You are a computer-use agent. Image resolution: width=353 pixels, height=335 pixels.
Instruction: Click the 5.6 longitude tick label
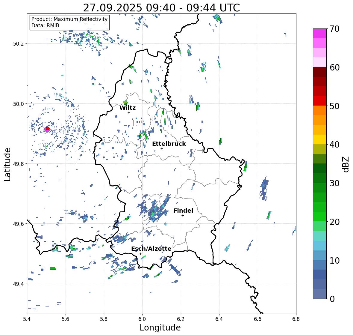click(x=66, y=319)
